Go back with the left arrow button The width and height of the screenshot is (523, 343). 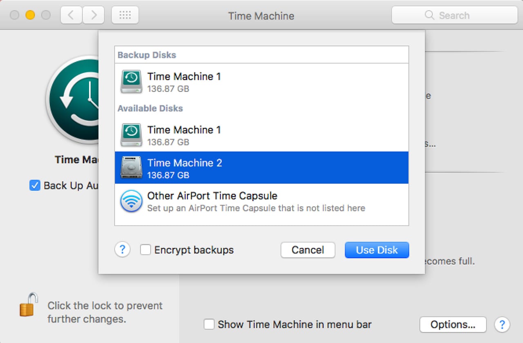(71, 16)
